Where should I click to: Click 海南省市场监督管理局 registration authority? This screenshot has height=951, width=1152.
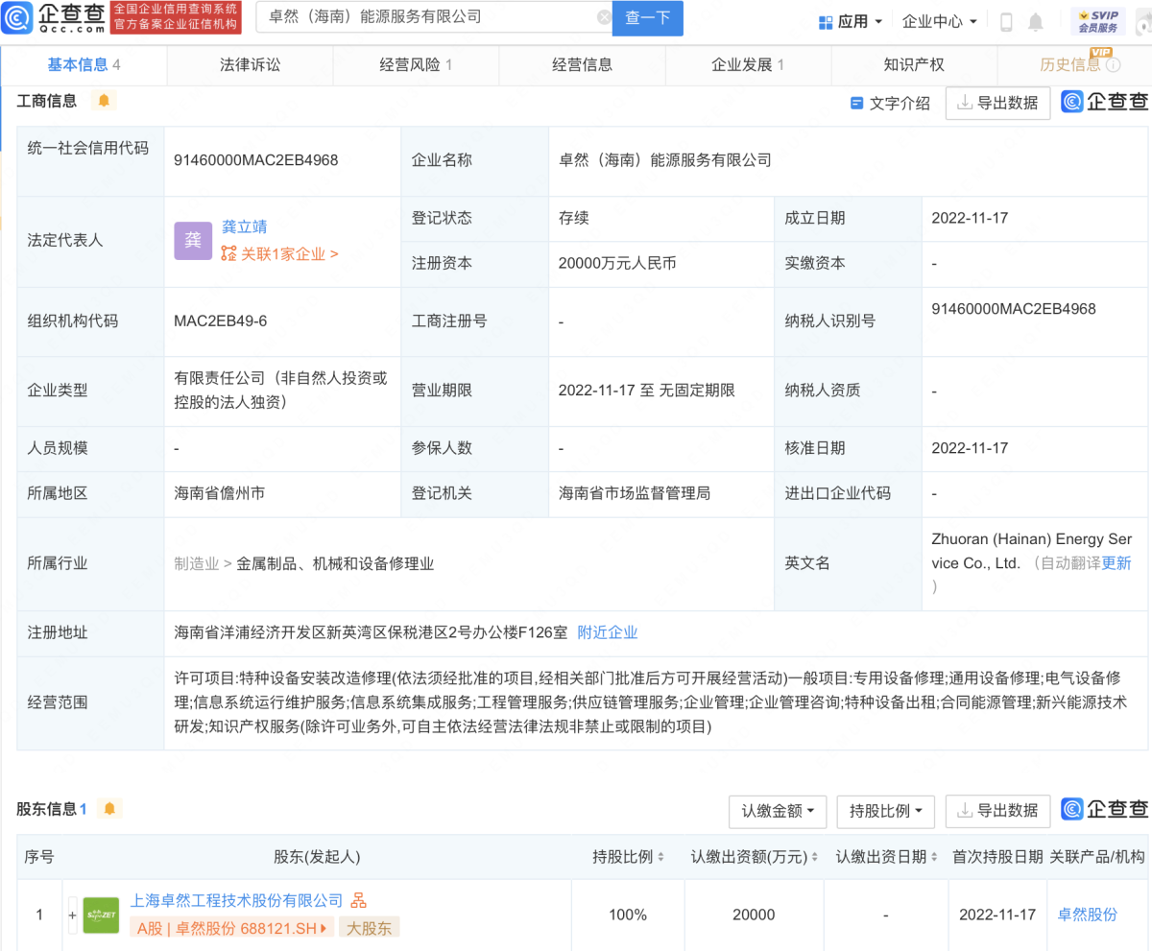point(635,493)
